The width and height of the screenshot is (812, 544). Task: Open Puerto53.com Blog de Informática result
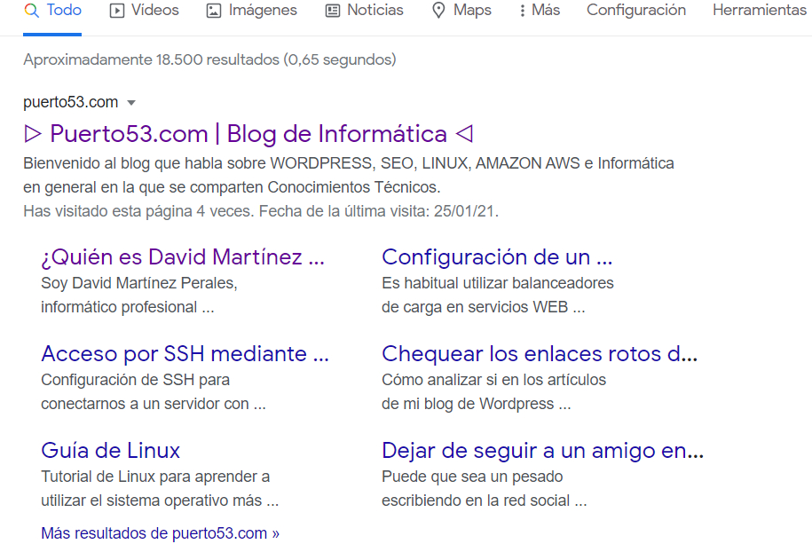tap(248, 134)
